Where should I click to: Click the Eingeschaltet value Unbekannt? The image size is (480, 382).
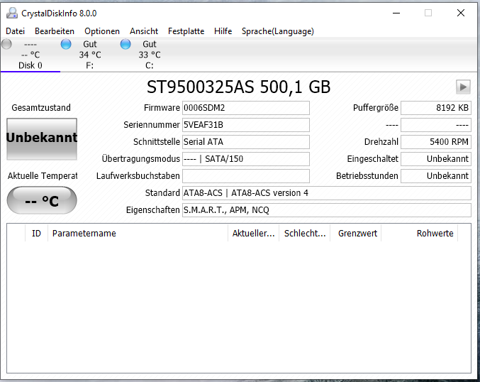tap(436, 159)
